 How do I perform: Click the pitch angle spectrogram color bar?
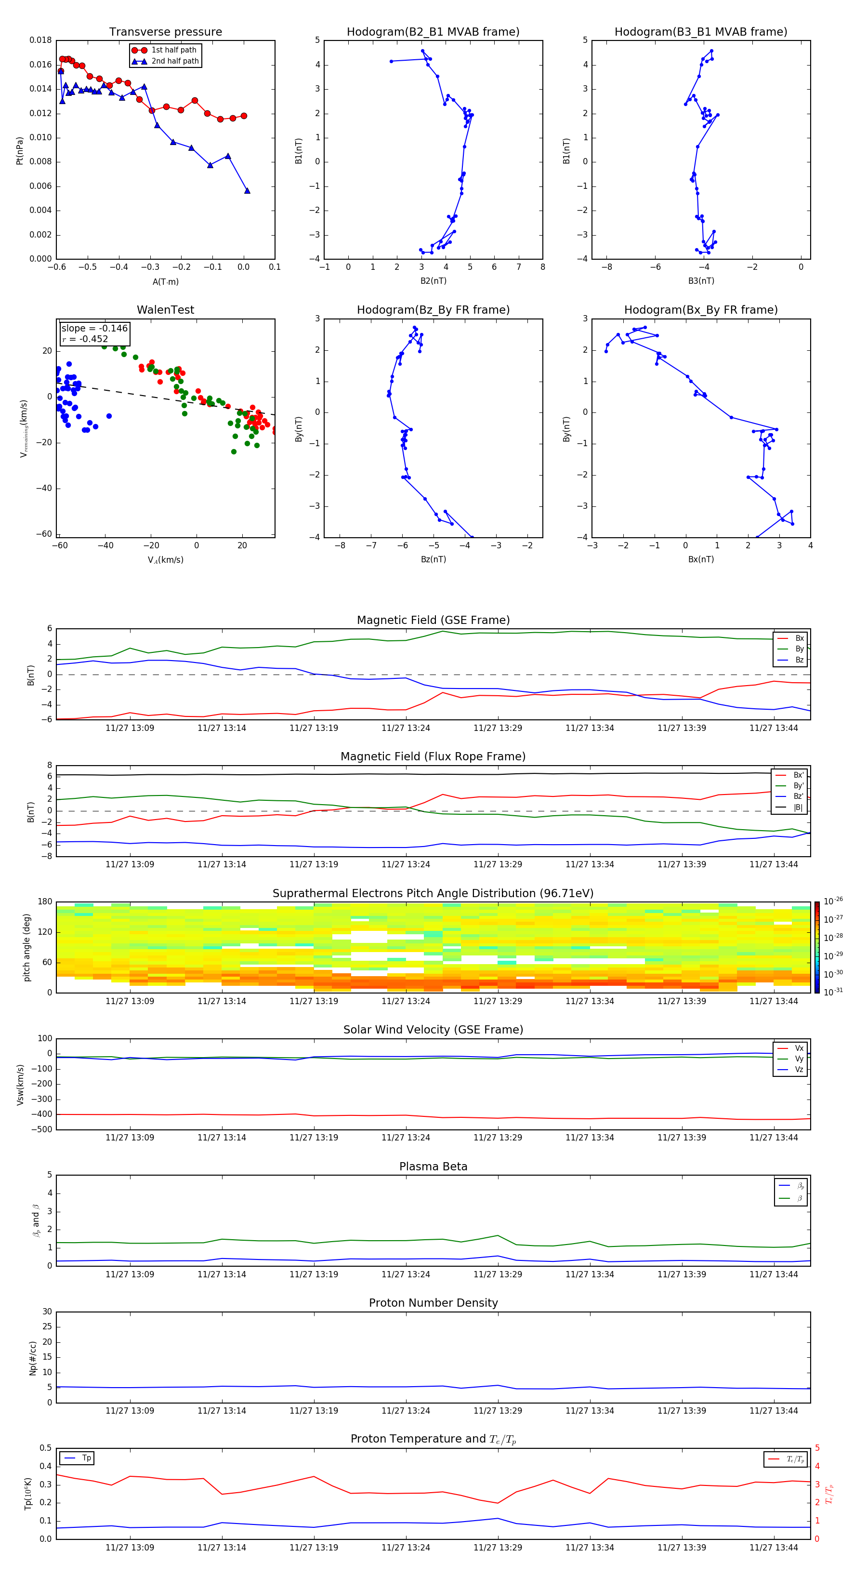pyautogui.click(x=817, y=947)
